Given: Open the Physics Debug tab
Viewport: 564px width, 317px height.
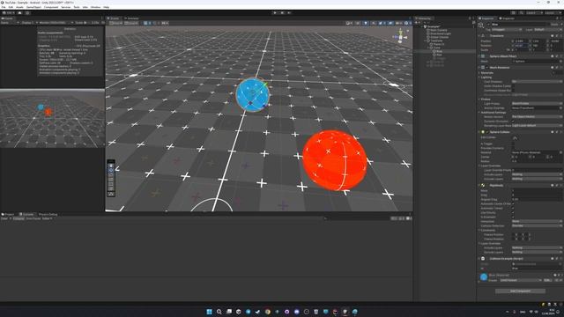Looking at the screenshot, I should click(x=48, y=215).
